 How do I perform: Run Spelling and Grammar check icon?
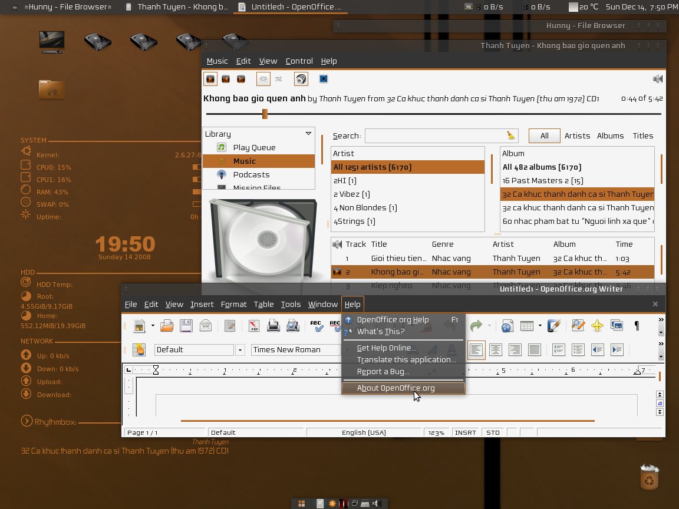click(x=317, y=325)
